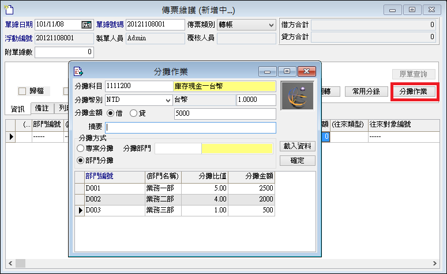Select the row indicator arrow for D003
Viewport: 447px width, 274px height.
coord(80,211)
